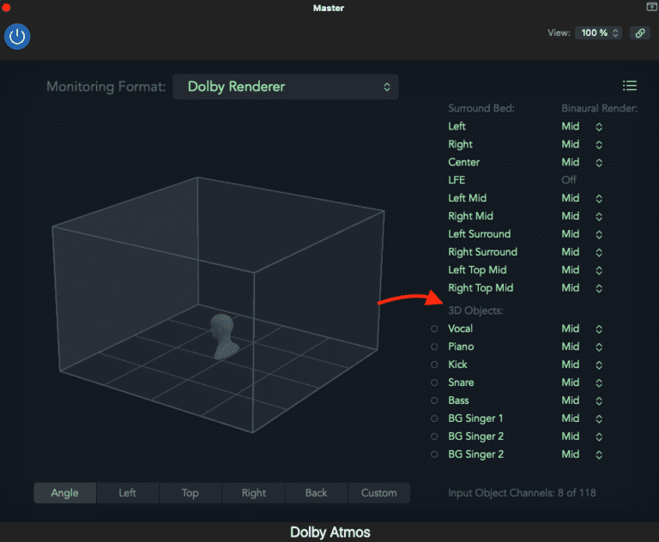Click the LFE Off value
The height and width of the screenshot is (542, 659).
pos(569,180)
